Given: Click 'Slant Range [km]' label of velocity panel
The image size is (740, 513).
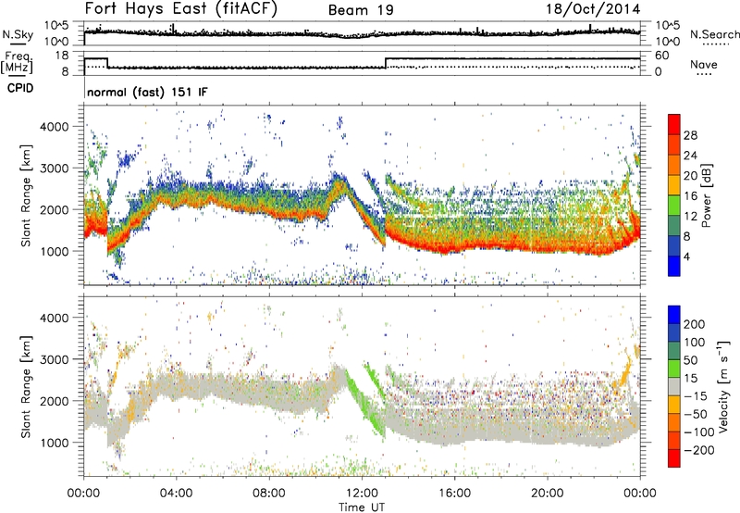Looking at the screenshot, I should pos(27,386).
